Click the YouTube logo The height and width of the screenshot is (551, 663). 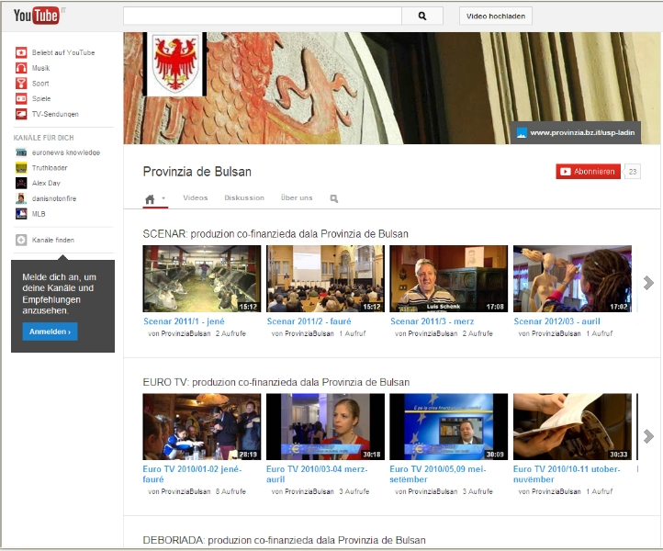point(35,16)
